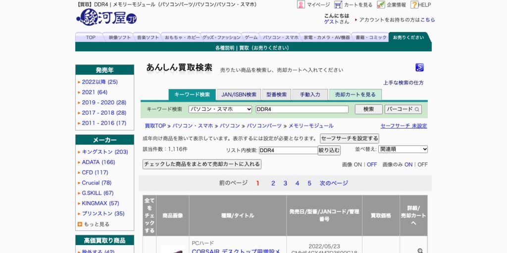Screen dimensions: 507x253
Task: Click 次のページ pagination link
Action: tap(334, 183)
